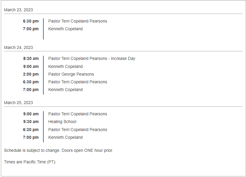Select Pastor Terri at 6:30 pm March 24
The image size is (246, 177).
(x=78, y=82)
